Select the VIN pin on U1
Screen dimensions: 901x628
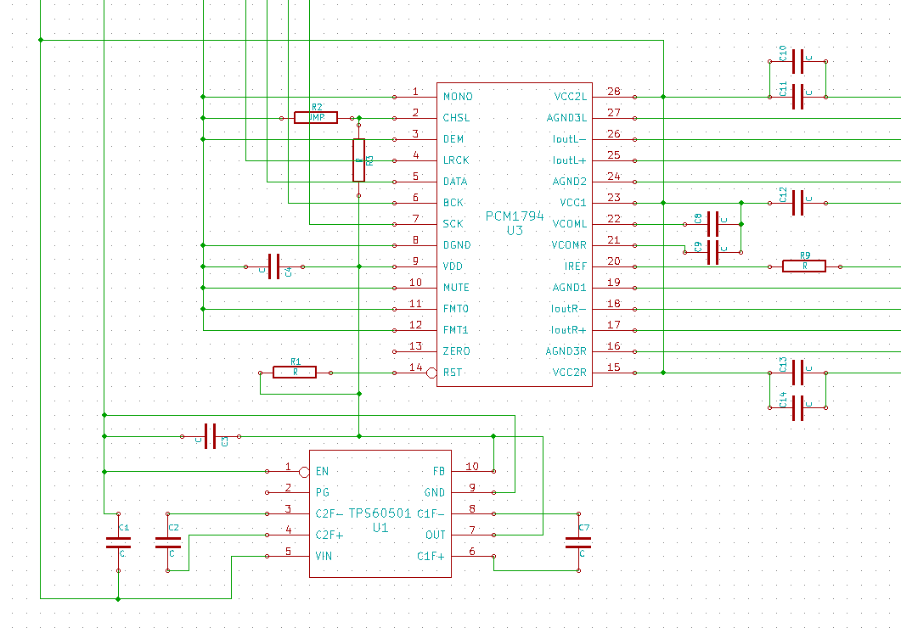[324, 556]
